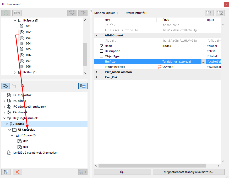Image resolution: width=229 pixels, height=178 pixels.
Task: Check the ObjectType attribute checkbox
Action: (102, 56)
